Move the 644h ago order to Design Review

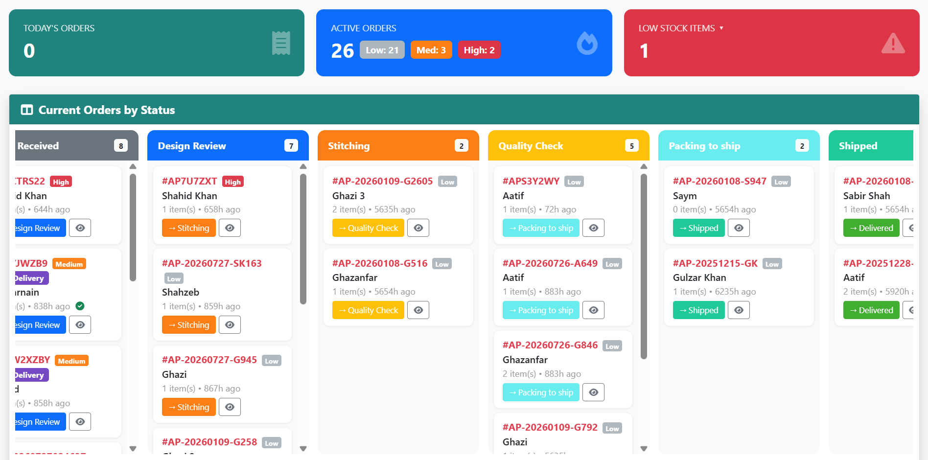point(40,228)
